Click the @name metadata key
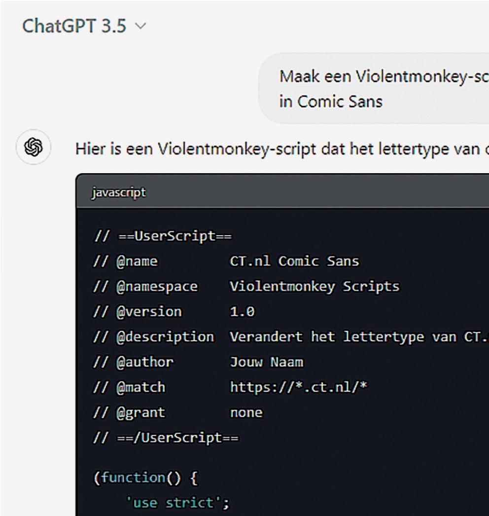 137,261
